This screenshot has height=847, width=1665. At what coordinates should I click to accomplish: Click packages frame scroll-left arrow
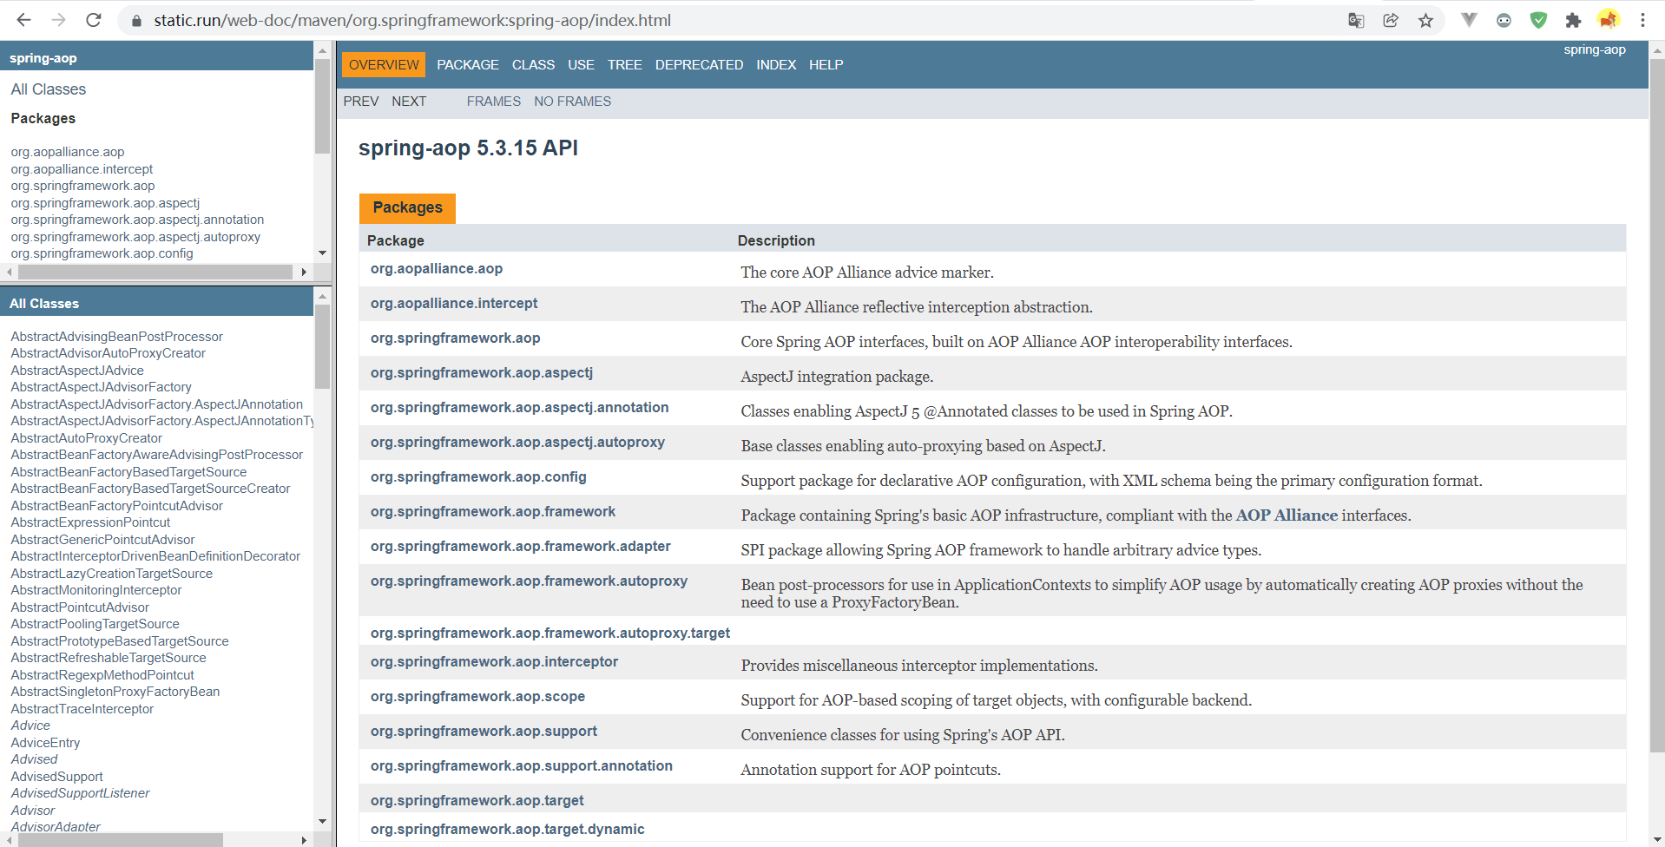10,272
